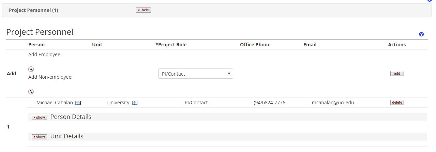Click the office phone number (949)824-7776
Image resolution: width=436 pixels, height=152 pixels.
click(x=269, y=103)
